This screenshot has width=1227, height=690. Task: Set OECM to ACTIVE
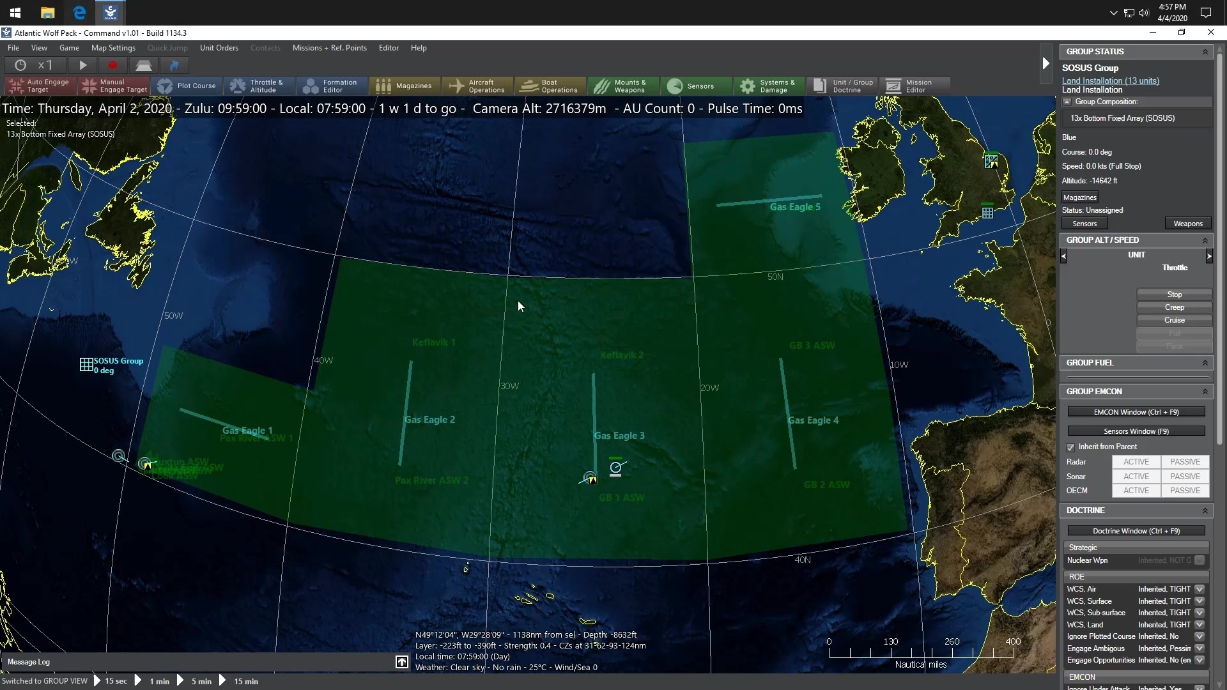1136,491
